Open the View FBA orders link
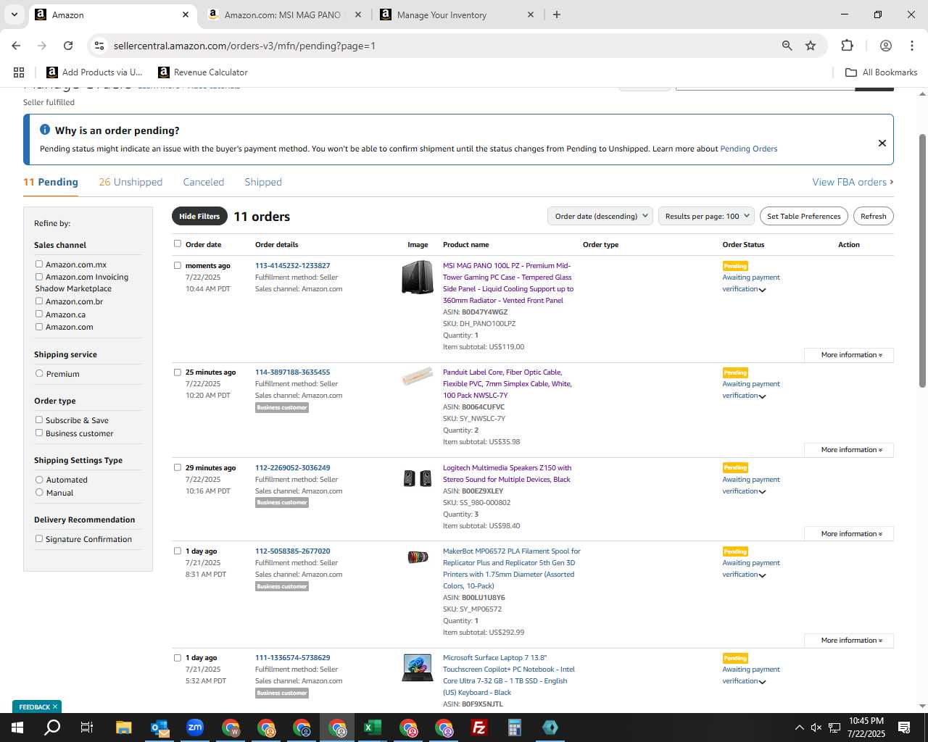Screen dimensions: 928x742 tap(853, 182)
